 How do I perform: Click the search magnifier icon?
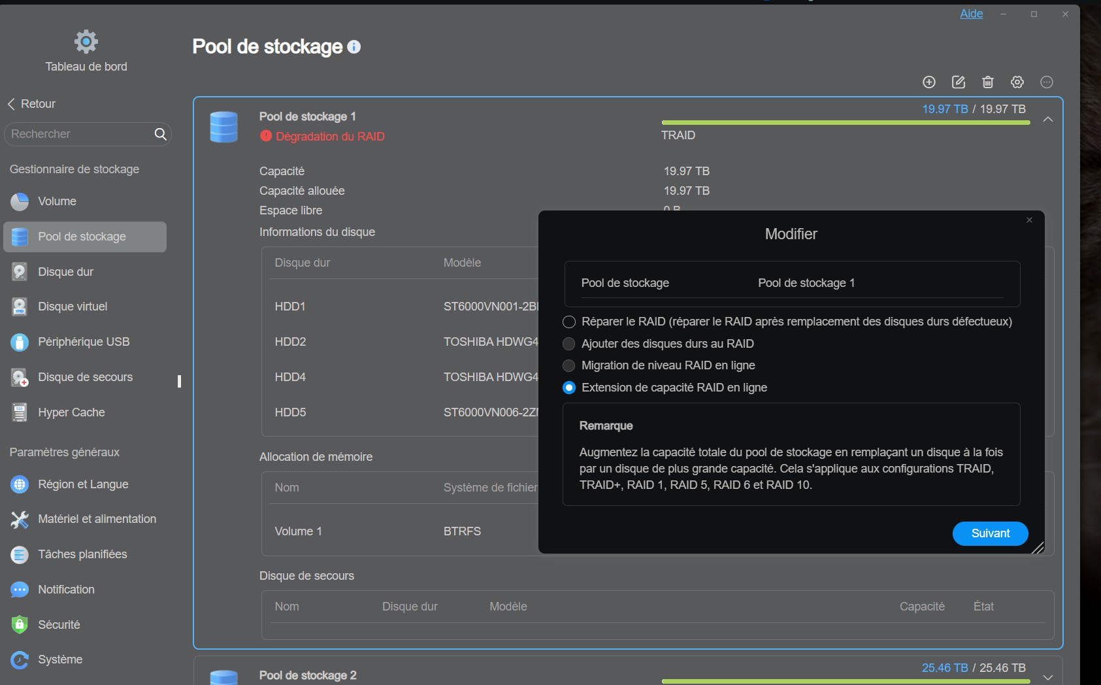point(160,134)
